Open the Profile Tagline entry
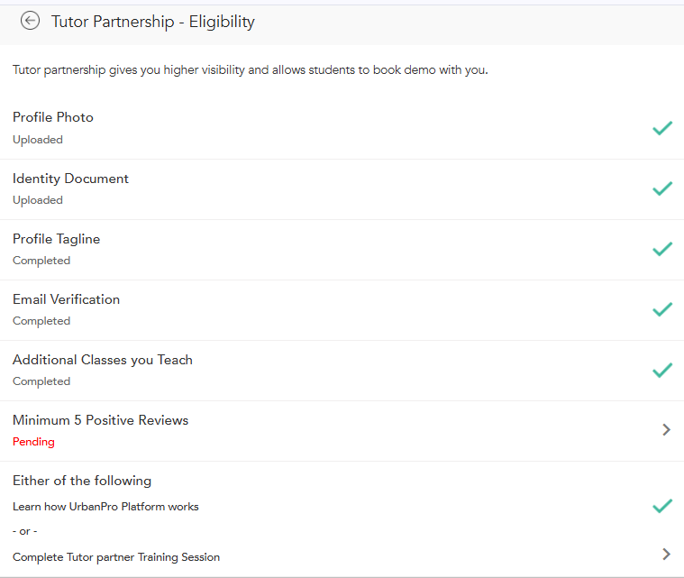This screenshot has width=684, height=578. [56, 239]
